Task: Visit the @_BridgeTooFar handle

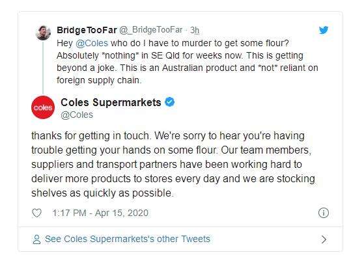Action: 151,30
